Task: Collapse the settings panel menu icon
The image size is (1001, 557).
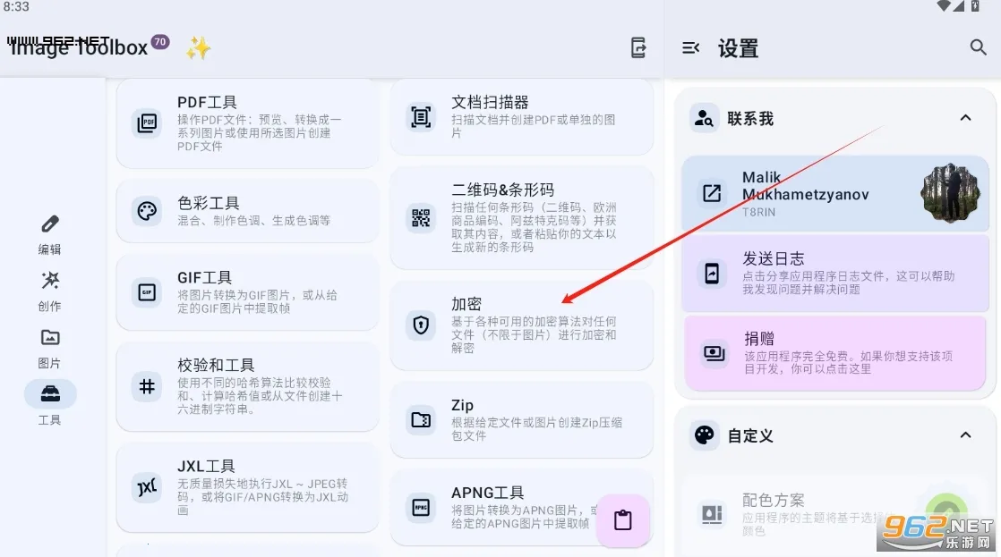Action: pyautogui.click(x=690, y=48)
